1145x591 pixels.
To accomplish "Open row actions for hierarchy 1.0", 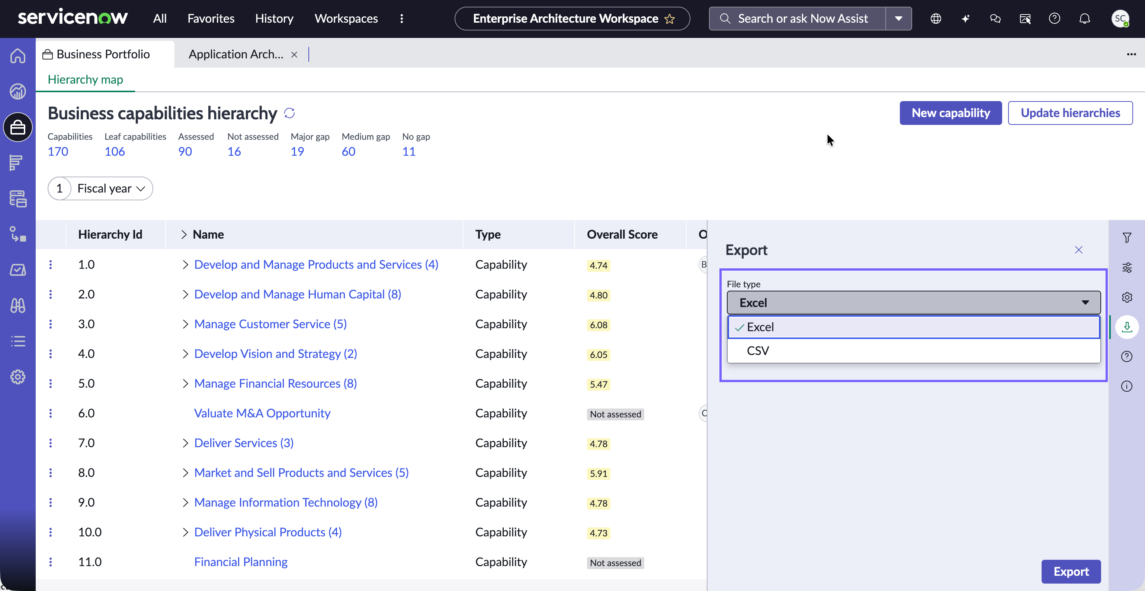I will point(51,265).
